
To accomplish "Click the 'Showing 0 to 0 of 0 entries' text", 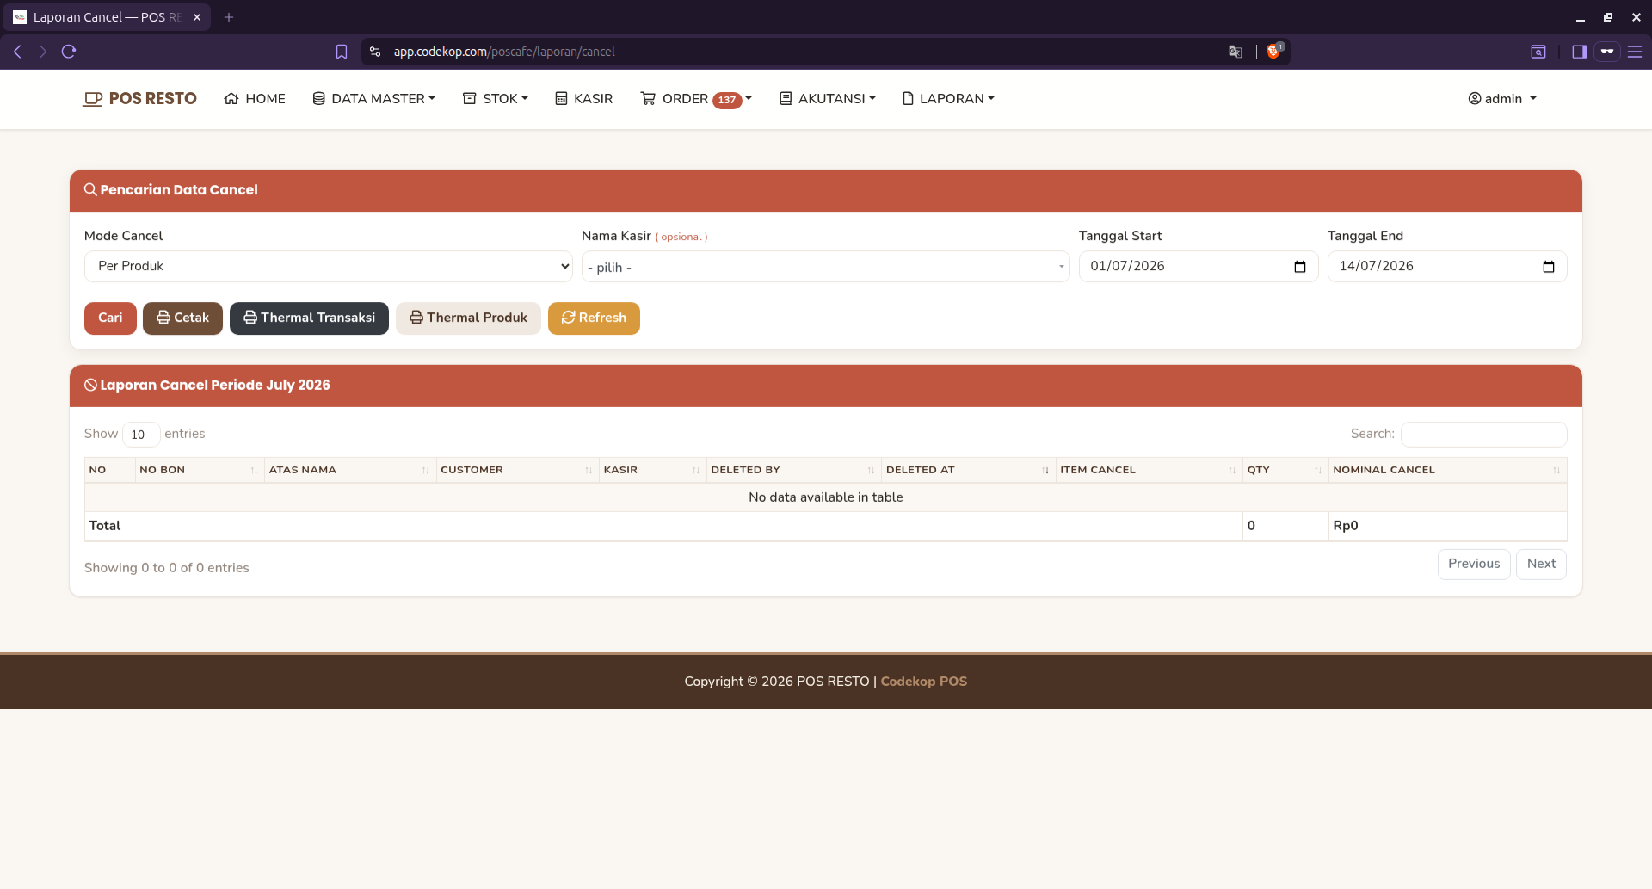I will point(167,568).
